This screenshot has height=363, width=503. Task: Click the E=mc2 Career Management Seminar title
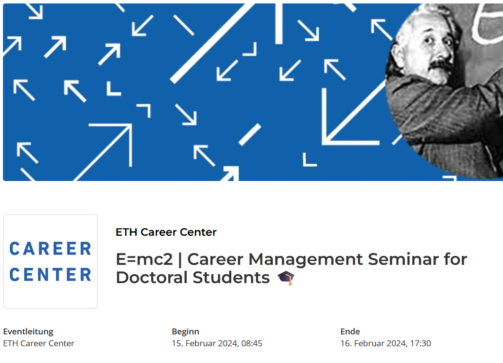click(291, 268)
